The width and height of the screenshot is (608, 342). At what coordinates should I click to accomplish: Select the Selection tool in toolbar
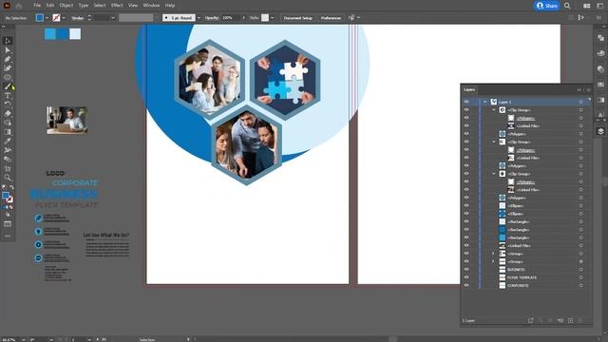click(8, 41)
